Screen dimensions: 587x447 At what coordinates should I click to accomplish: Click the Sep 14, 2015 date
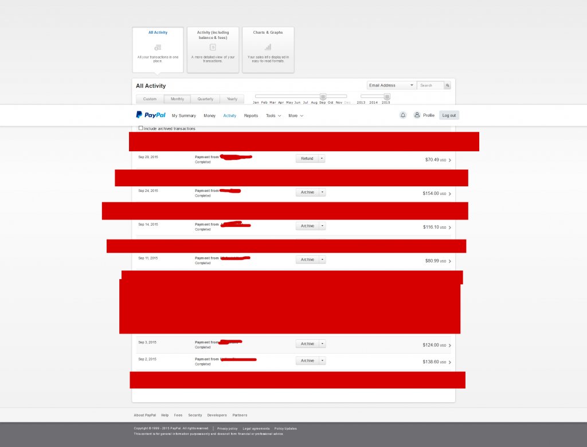[148, 224]
